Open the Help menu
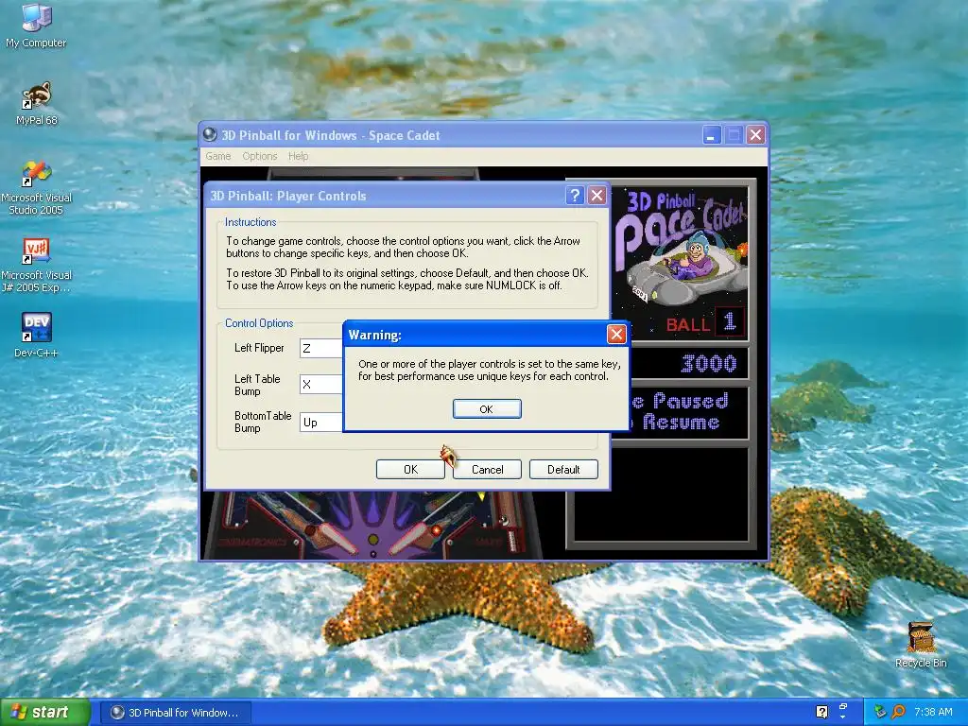This screenshot has height=726, width=968. click(x=298, y=156)
